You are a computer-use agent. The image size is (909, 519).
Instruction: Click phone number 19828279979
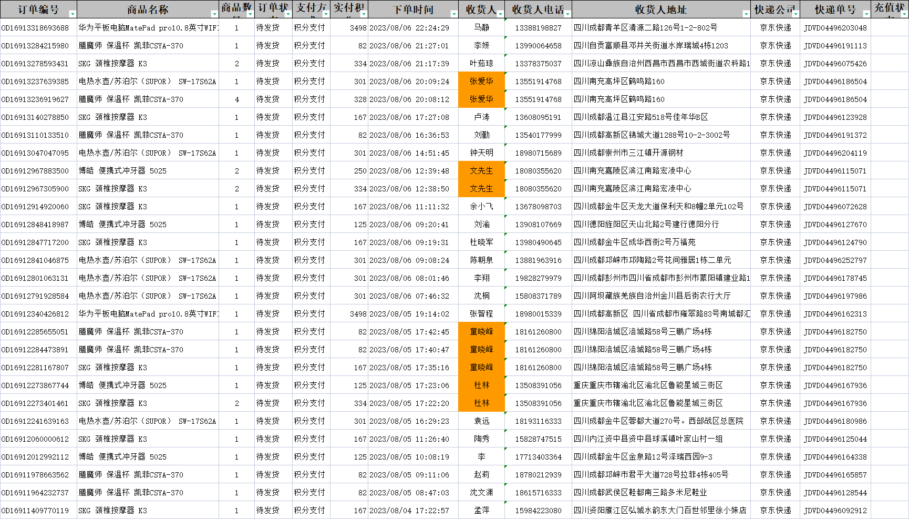[538, 278]
